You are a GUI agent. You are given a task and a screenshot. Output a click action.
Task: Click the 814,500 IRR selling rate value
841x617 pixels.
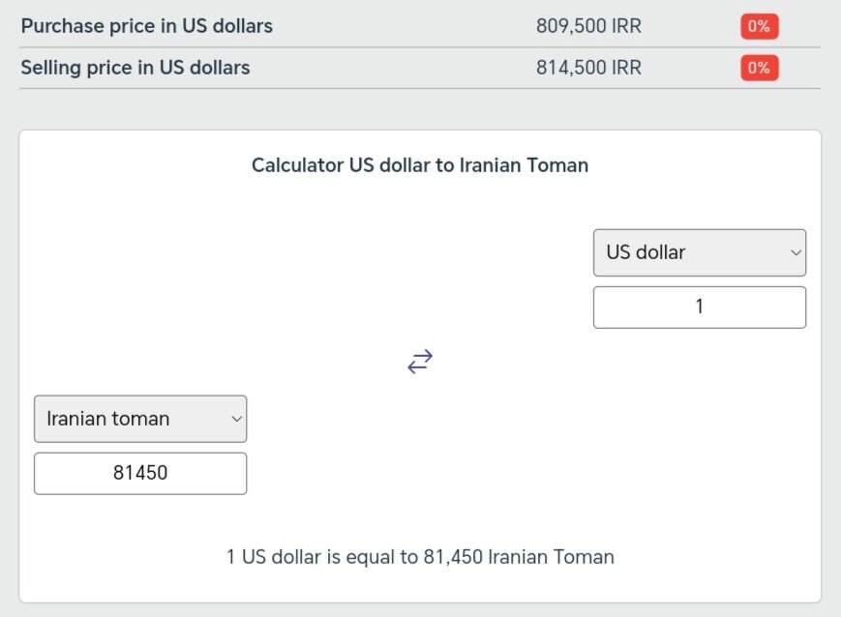click(588, 68)
